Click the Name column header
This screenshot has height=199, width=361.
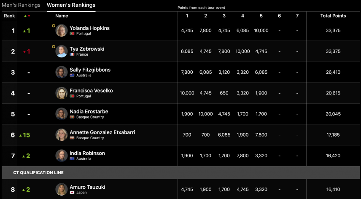(x=62, y=16)
